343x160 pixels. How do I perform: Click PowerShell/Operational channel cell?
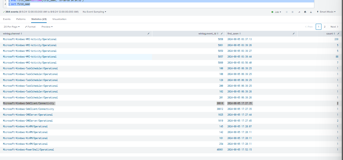[x=28, y=150]
